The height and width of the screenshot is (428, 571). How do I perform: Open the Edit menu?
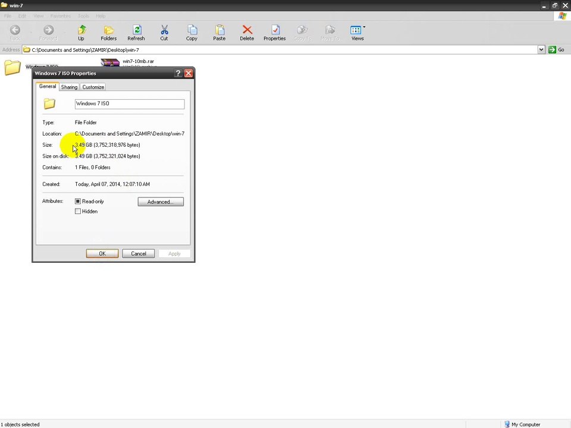pyautogui.click(x=22, y=16)
